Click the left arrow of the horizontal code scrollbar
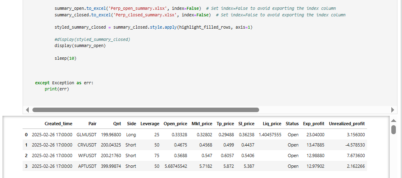 click(x=28, y=110)
